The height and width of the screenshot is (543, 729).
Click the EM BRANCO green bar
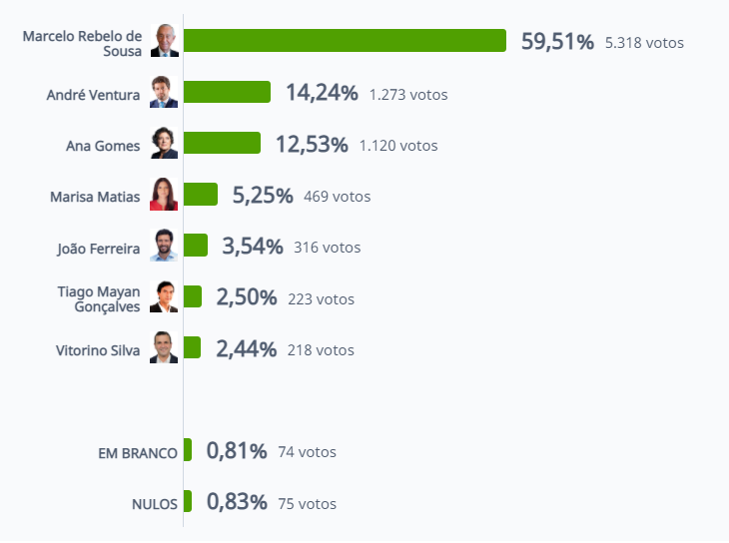(x=188, y=449)
